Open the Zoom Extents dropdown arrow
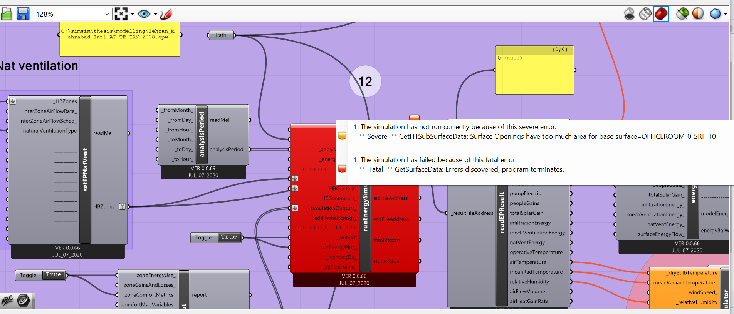 (x=133, y=14)
